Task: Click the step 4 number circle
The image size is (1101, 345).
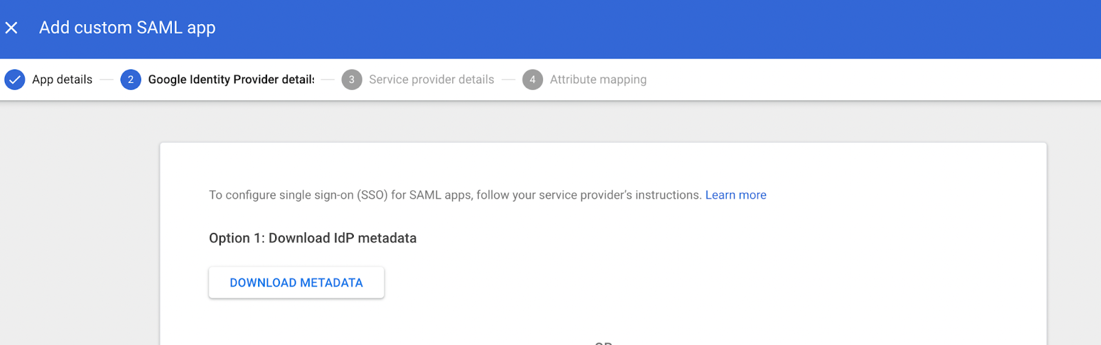Action: click(533, 80)
